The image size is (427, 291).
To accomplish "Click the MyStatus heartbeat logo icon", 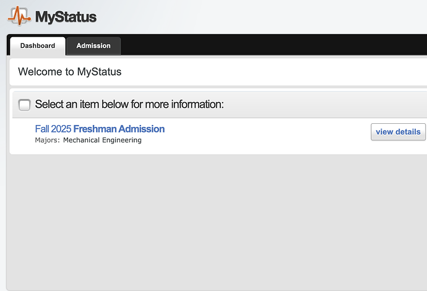I will [19, 15].
